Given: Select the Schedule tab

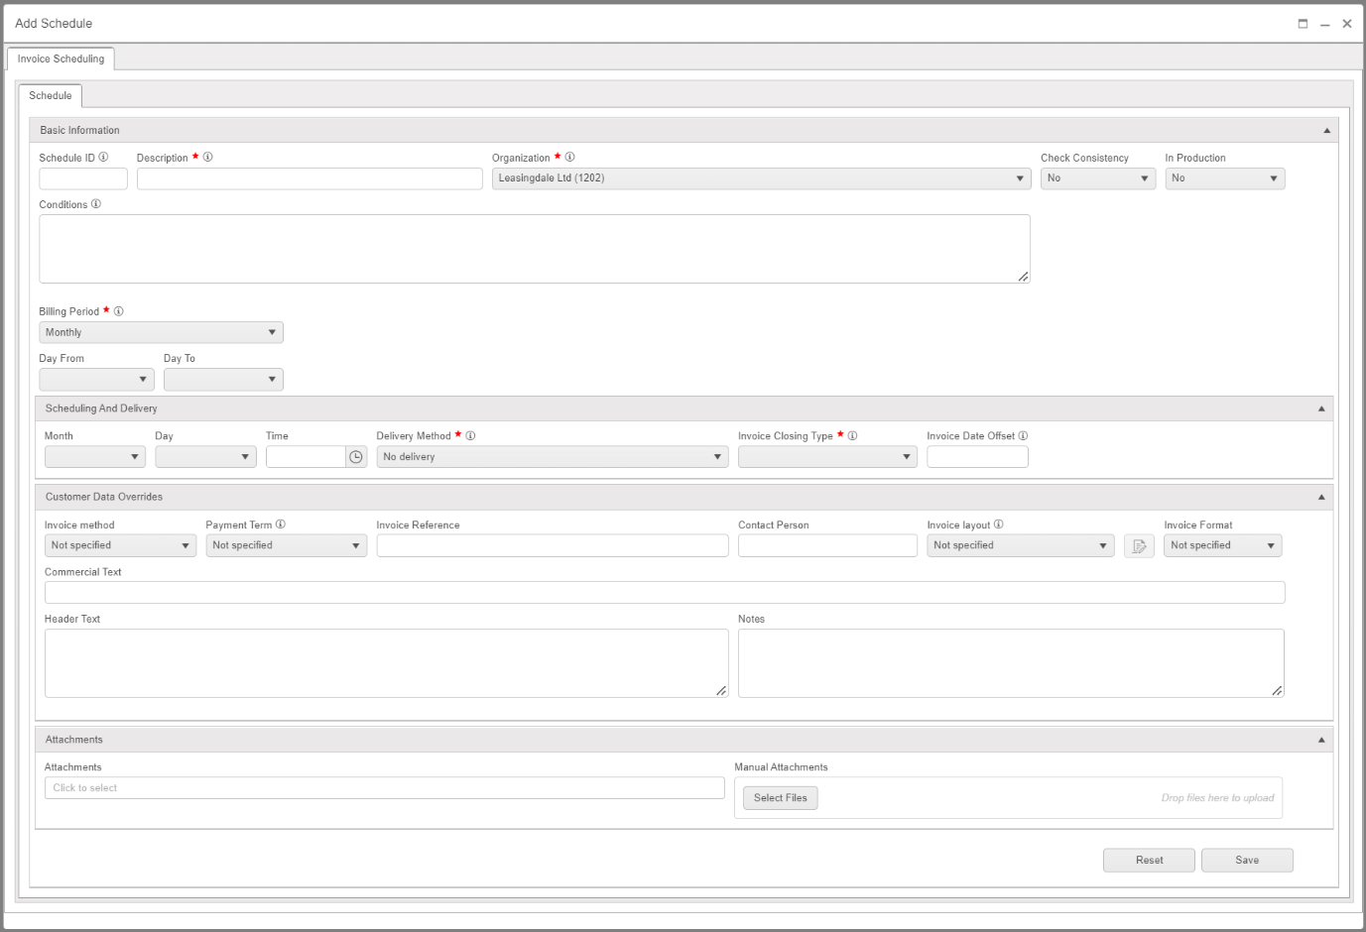Looking at the screenshot, I should tap(50, 95).
